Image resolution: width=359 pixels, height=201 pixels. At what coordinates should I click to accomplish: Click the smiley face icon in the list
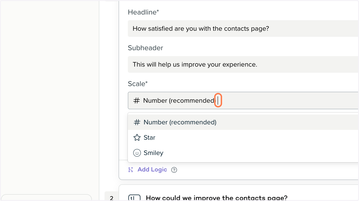point(137,153)
